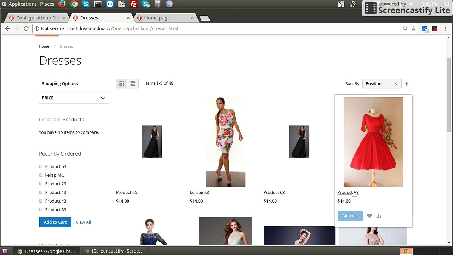The image size is (453, 255).
Task: Check the Product 43 checkbox
Action: (41, 201)
